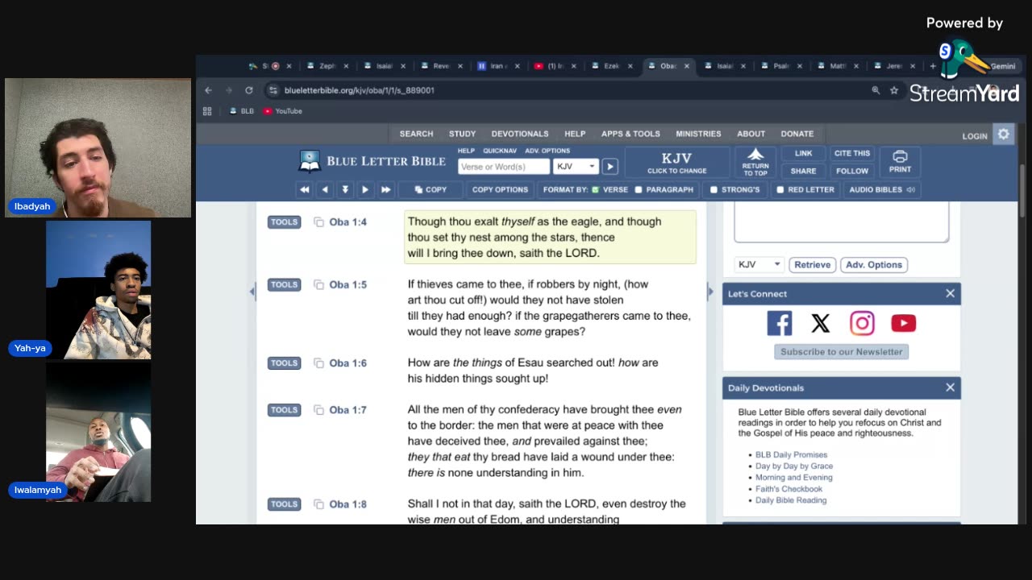Collapse left panel arrow beside verses
This screenshot has height=580, width=1032.
(x=252, y=292)
